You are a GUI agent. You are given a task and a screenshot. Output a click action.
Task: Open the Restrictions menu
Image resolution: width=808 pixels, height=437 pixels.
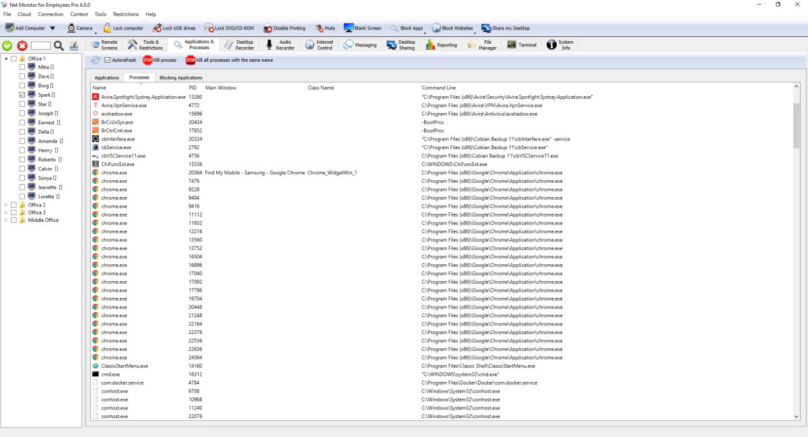pos(126,13)
